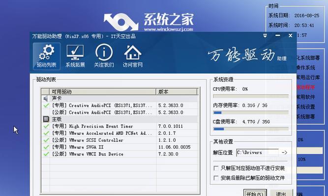Click the 可用驱动 column header
Image resolution: width=328 pixels, height=196 pixels.
102,92
